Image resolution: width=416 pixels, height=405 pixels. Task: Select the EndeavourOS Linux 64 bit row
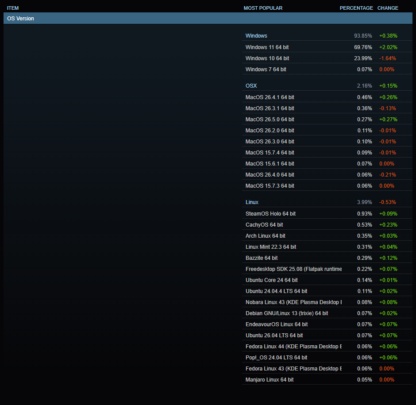click(x=327, y=324)
